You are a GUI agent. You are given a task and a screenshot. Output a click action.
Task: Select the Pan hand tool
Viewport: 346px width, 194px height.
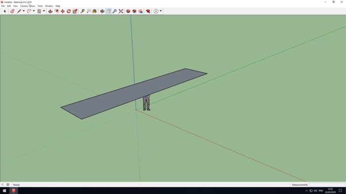109,11
